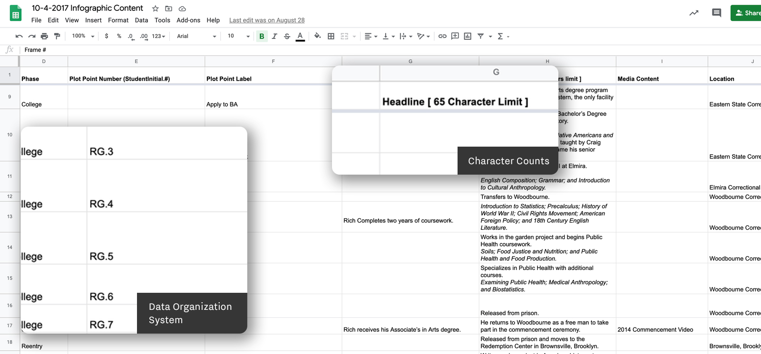
Task: Decrease decimal places
Action: point(131,36)
